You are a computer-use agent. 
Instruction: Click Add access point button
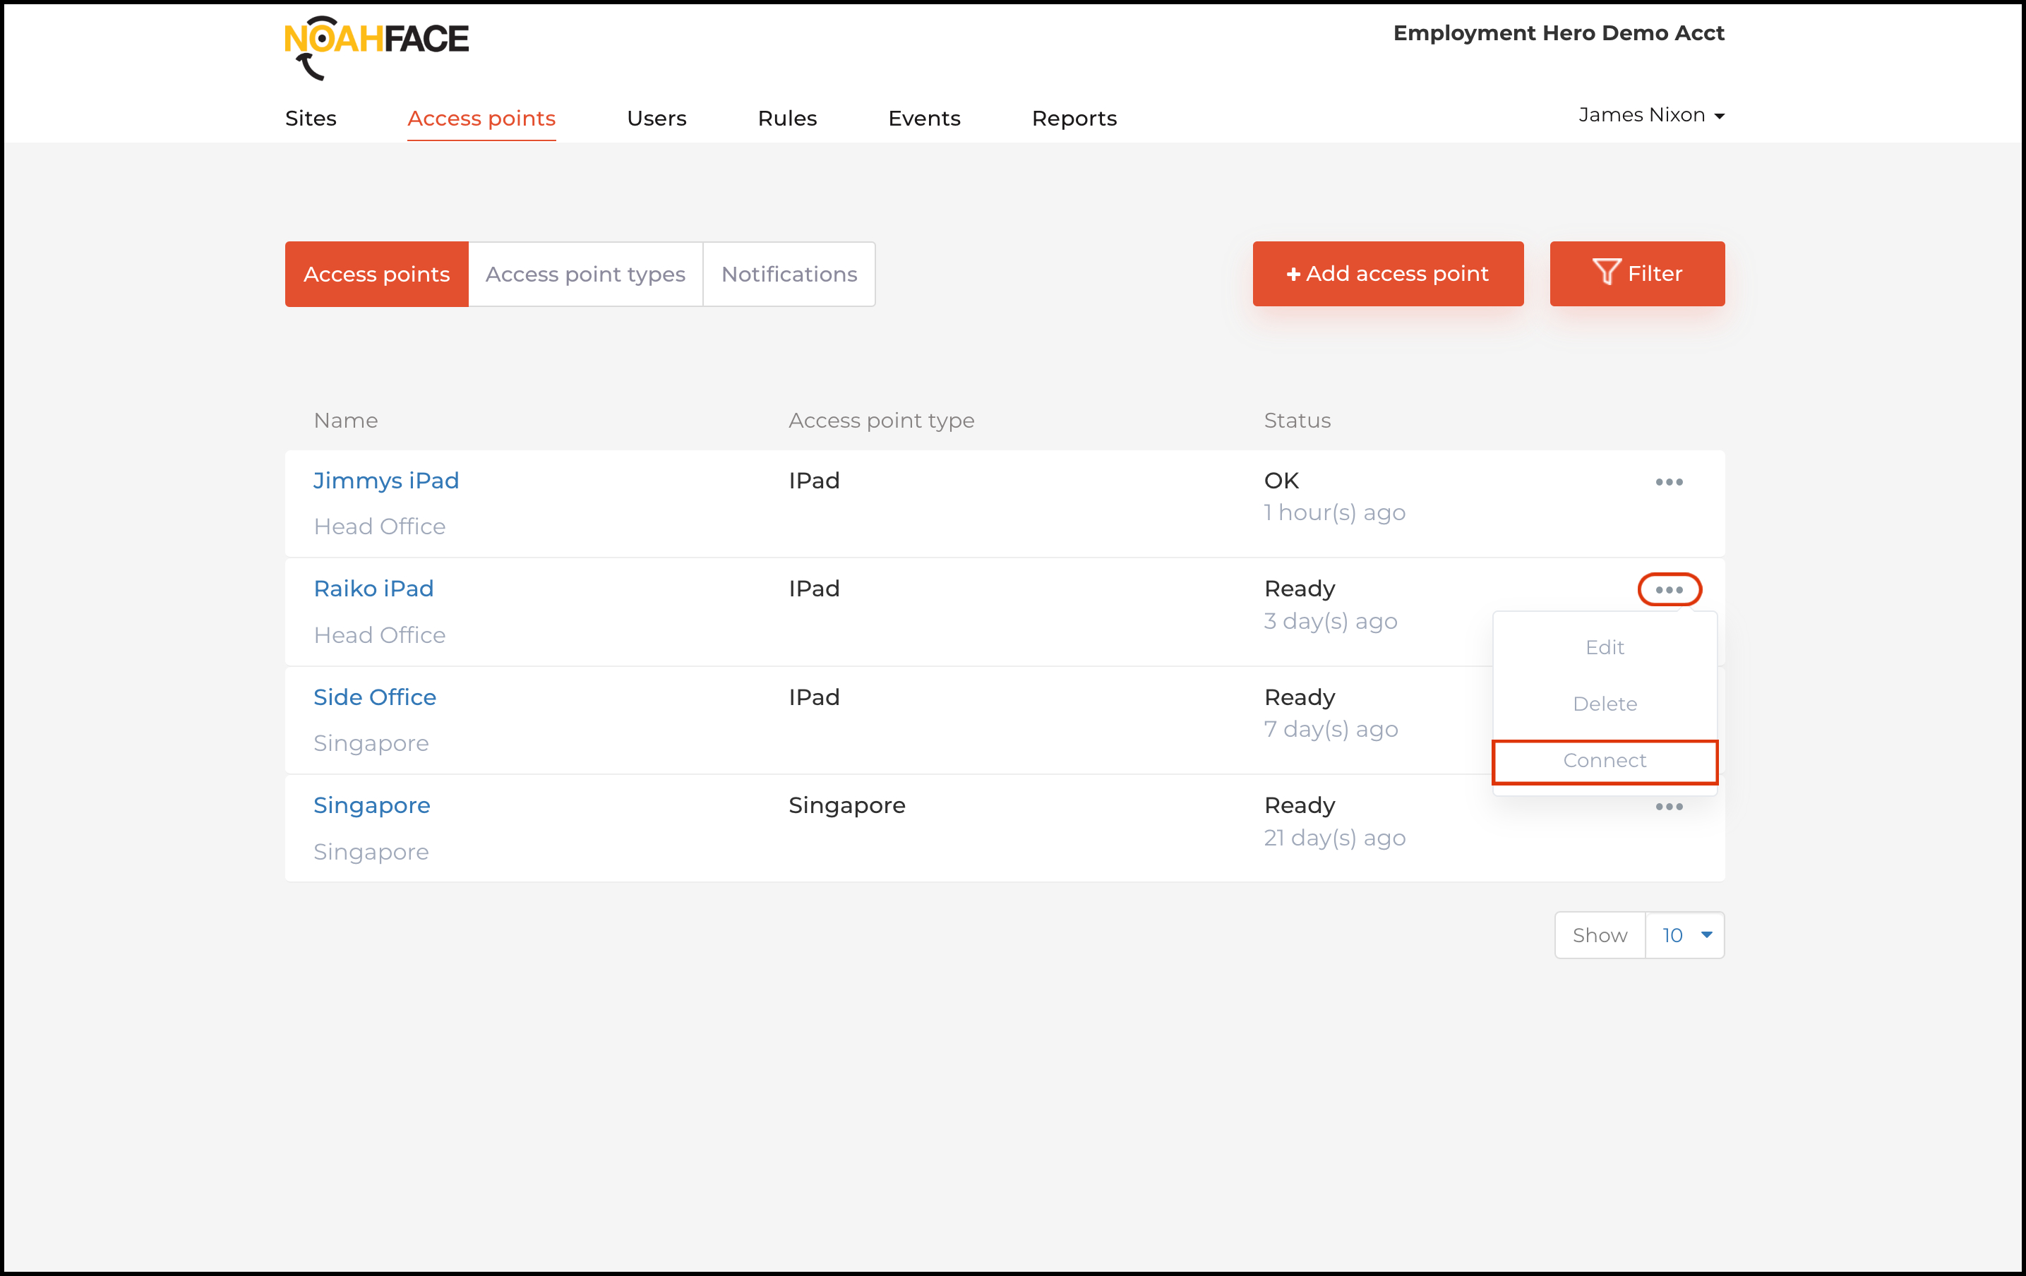[x=1387, y=273]
